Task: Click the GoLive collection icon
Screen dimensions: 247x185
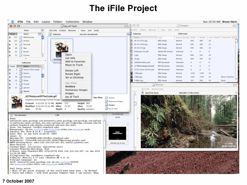Action: tap(21, 91)
